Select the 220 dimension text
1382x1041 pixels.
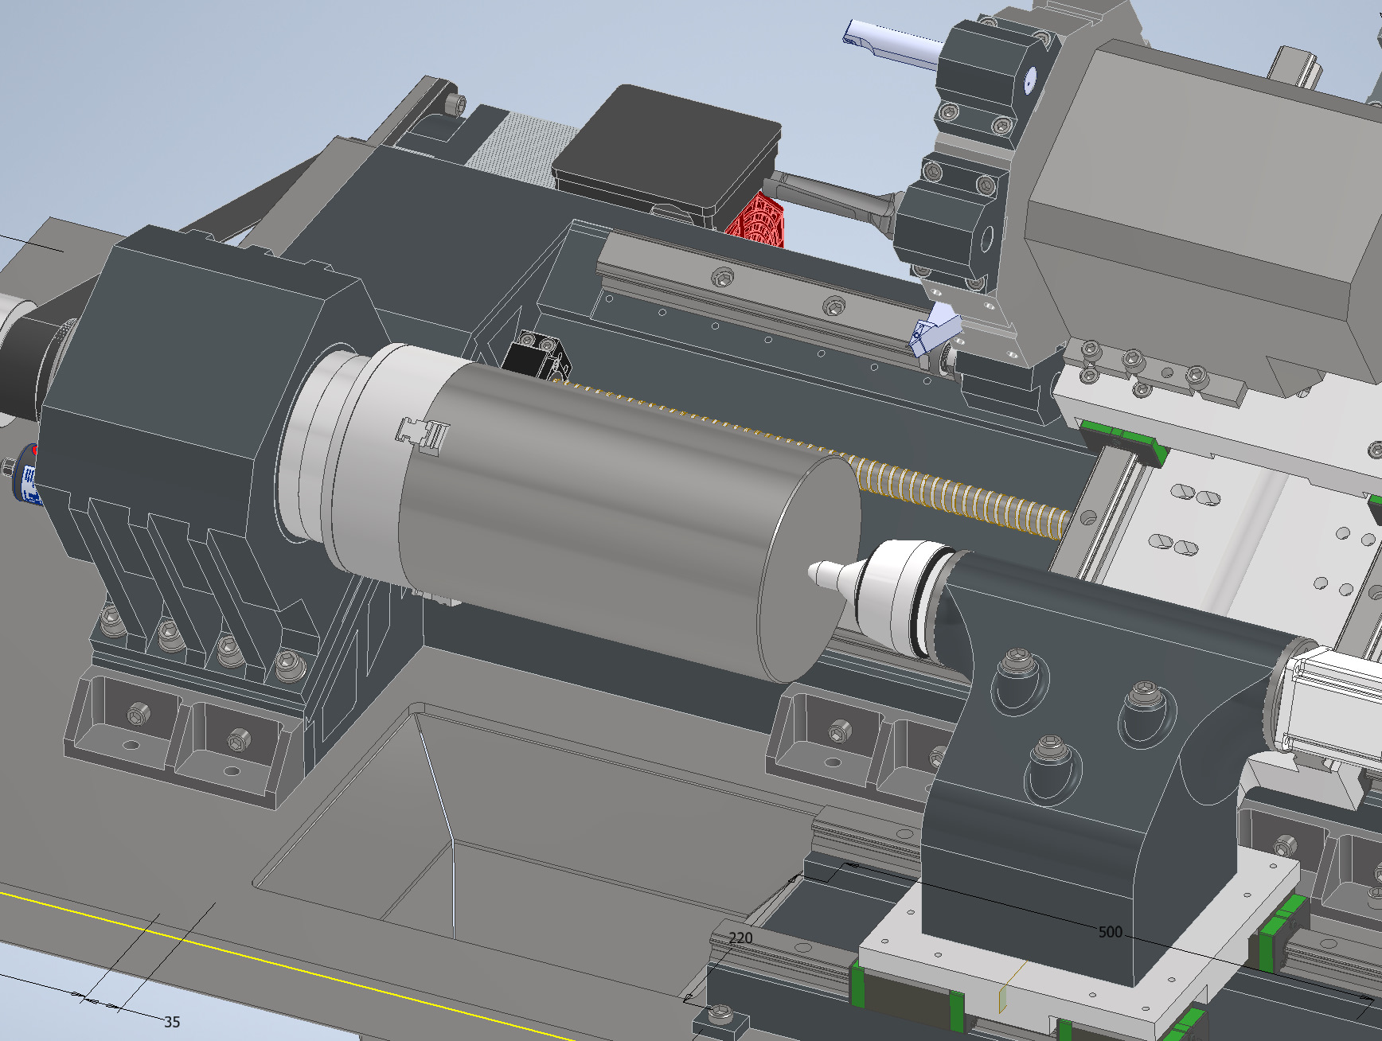740,938
